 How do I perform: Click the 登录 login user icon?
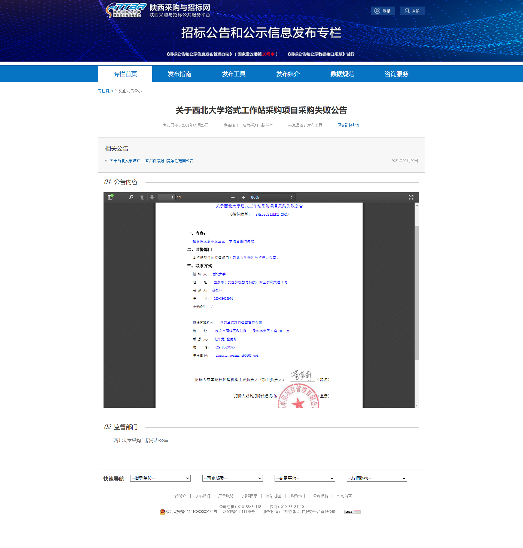[377, 11]
